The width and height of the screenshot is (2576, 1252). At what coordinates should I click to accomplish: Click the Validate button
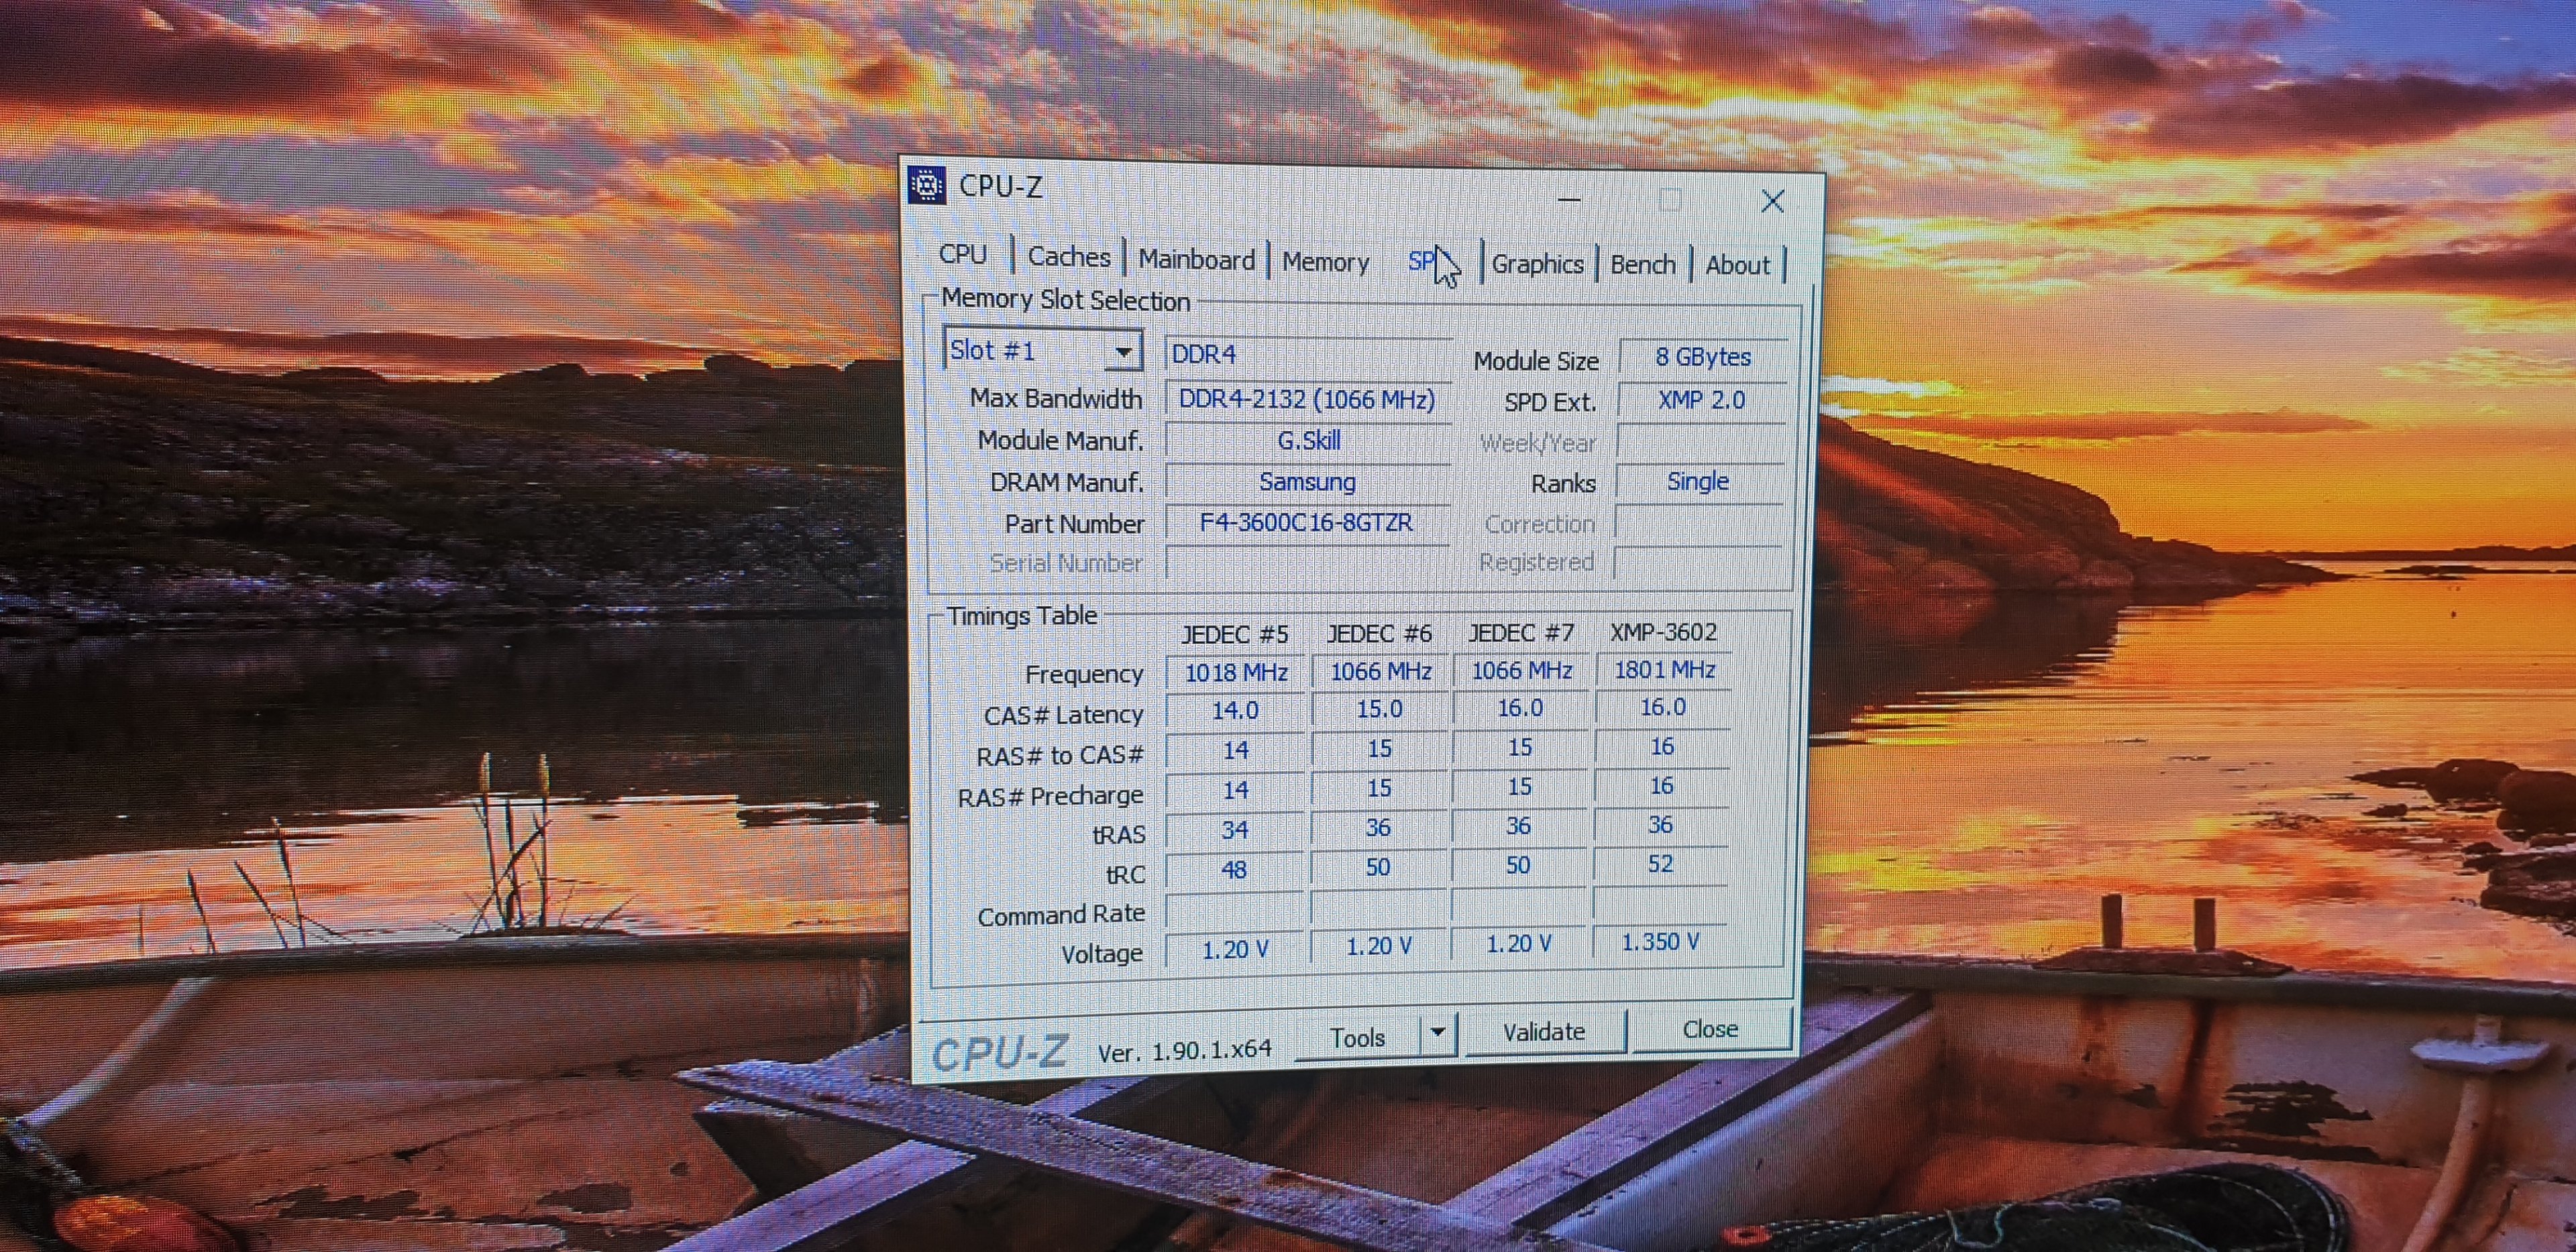click(x=1543, y=1032)
